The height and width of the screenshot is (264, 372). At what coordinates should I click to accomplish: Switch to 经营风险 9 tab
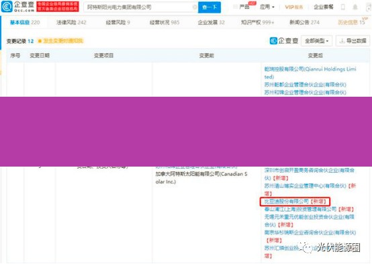[118, 22]
